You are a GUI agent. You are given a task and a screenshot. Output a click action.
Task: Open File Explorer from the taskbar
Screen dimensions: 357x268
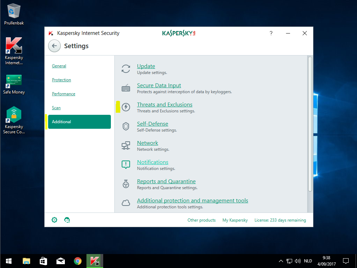[26, 261]
